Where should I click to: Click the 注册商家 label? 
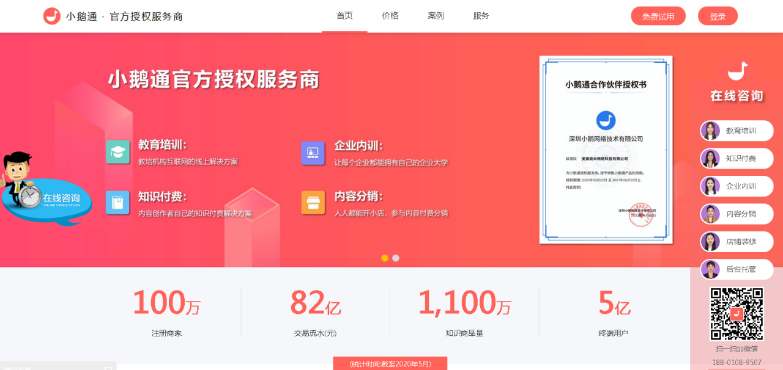point(166,333)
